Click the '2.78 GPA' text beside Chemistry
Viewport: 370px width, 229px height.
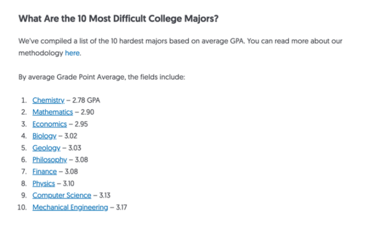(86, 100)
